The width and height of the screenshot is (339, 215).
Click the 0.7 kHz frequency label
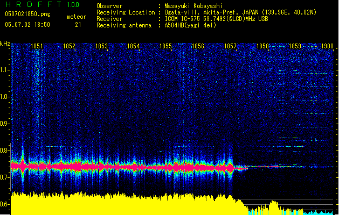click(4, 177)
